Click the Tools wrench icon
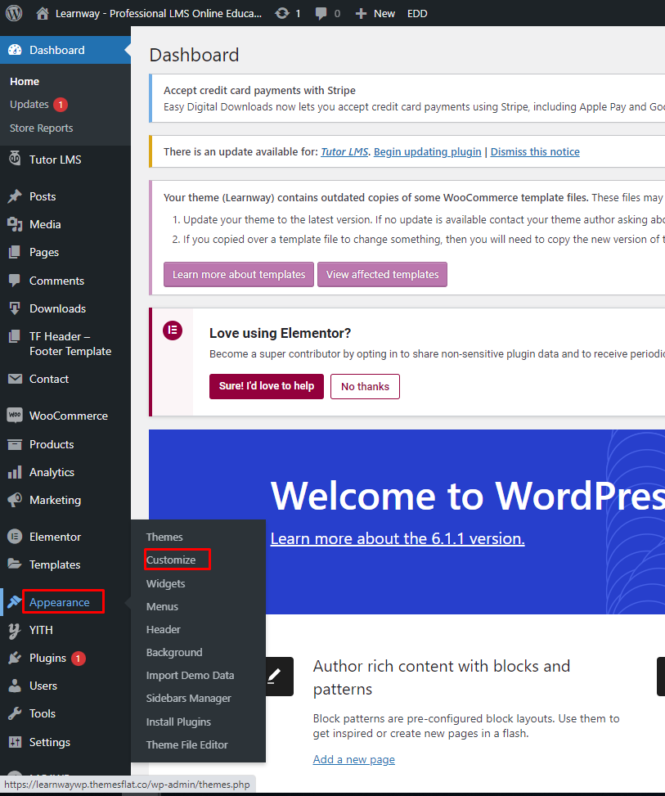665x796 pixels. click(15, 713)
